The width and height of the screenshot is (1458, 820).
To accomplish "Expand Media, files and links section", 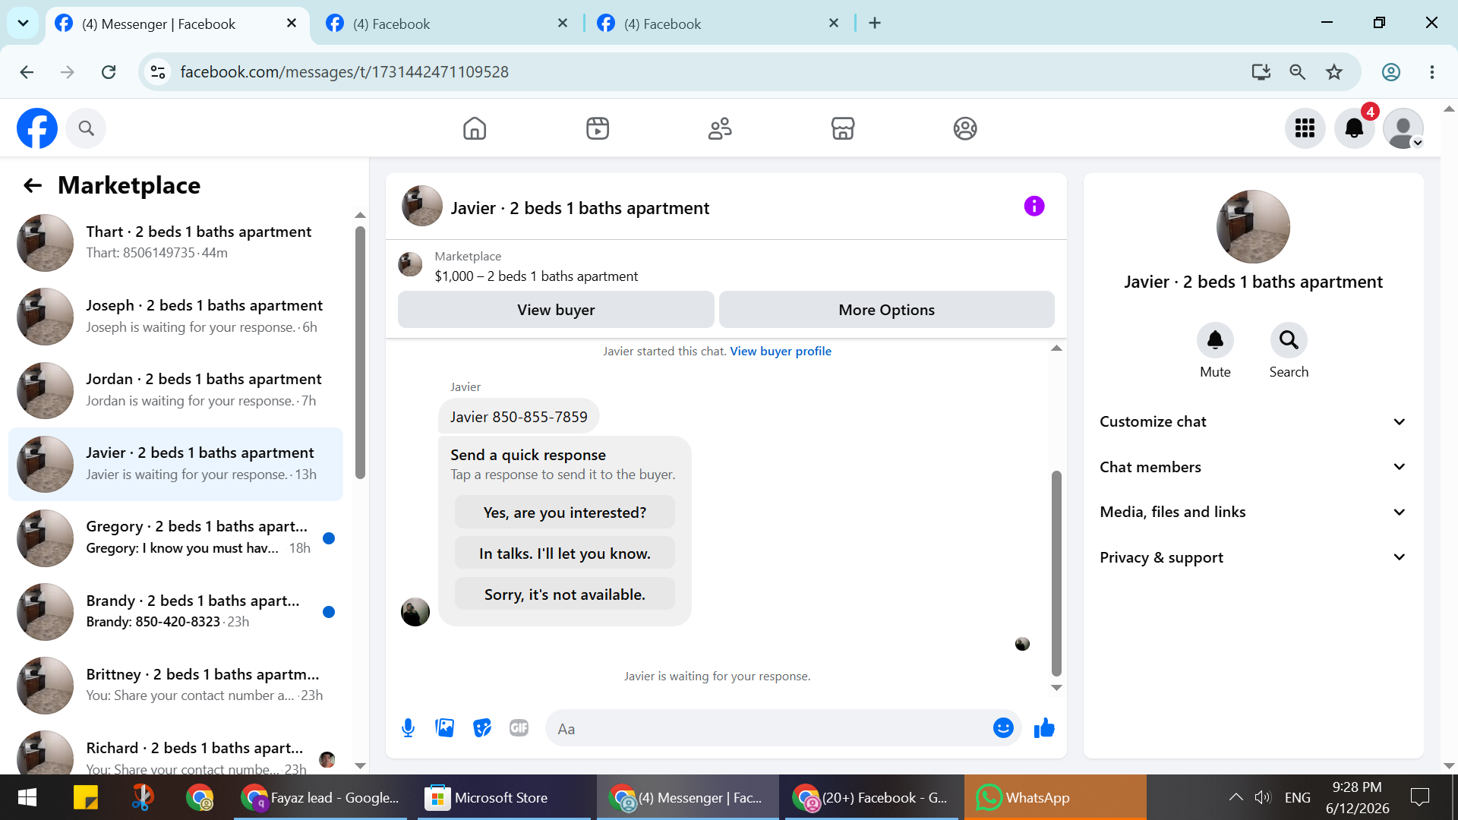I will coord(1253,512).
